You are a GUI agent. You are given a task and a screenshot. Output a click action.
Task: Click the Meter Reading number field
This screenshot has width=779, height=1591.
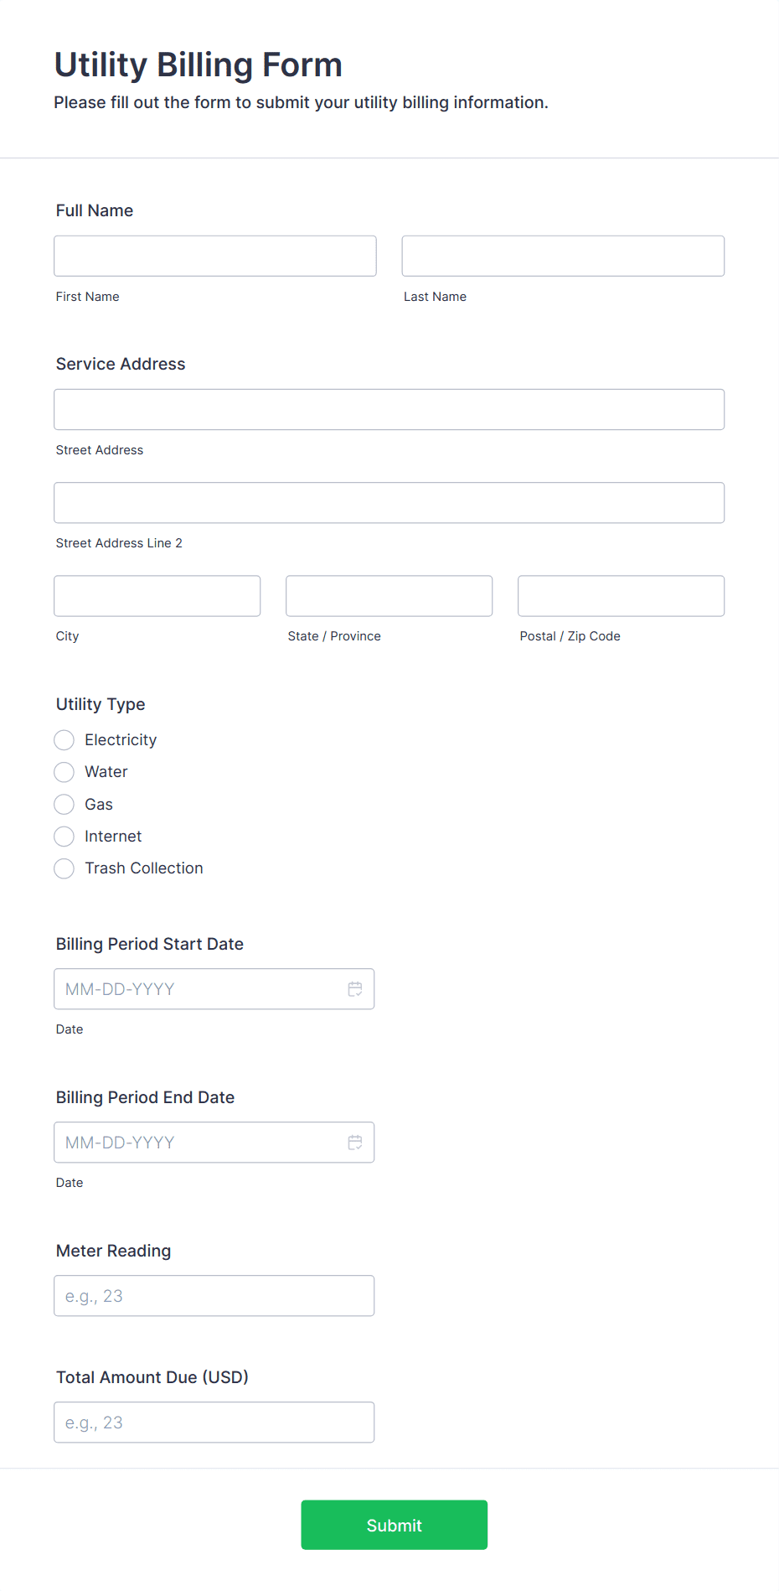214,1296
